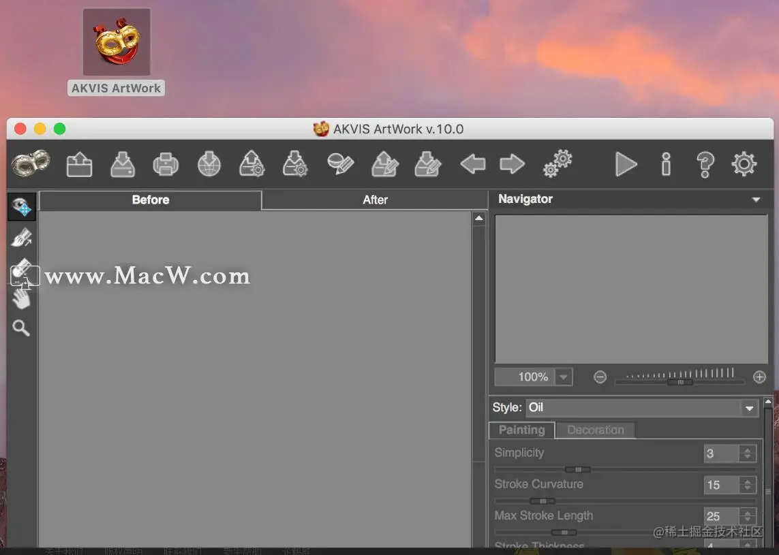The width and height of the screenshot is (779, 555).
Task: Click the settings panel scroll up arrow
Action: [768, 402]
